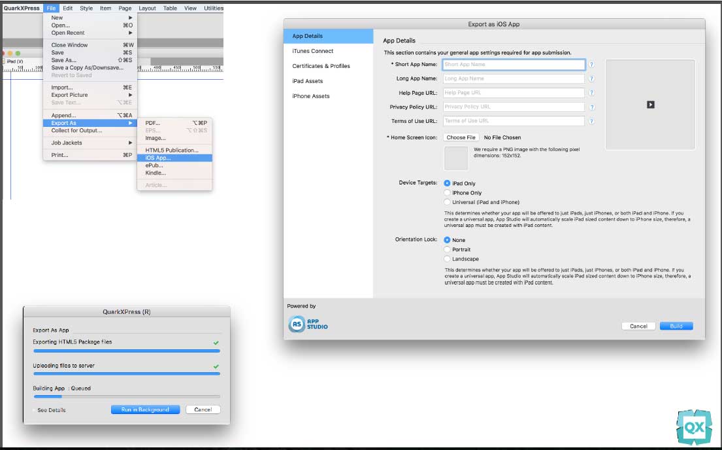The image size is (722, 450).
Task: Open the Style menu
Action: coord(86,8)
